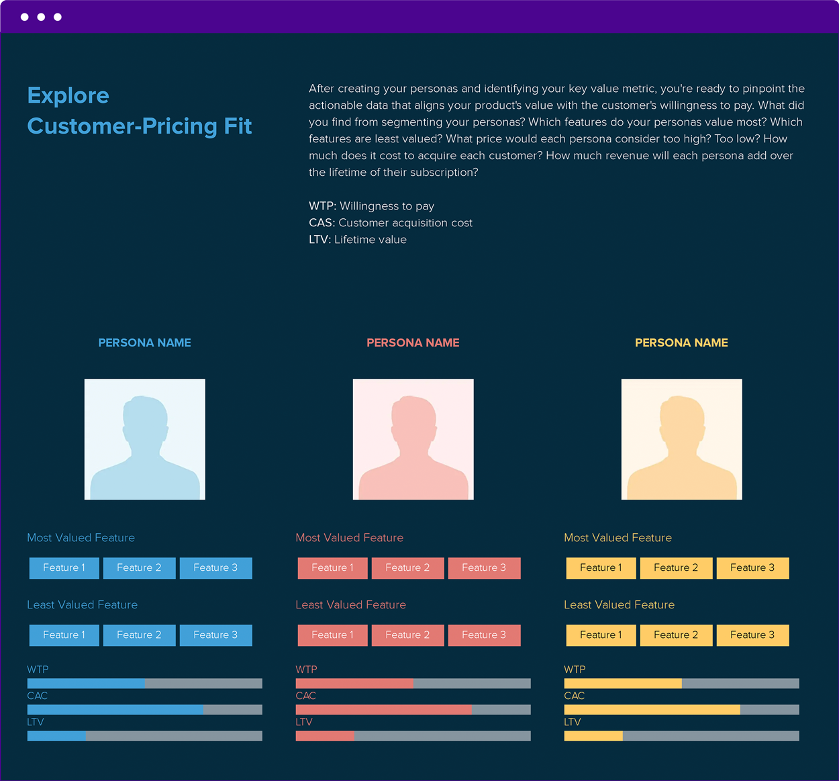
Task: Adjust the red persona's CAC bar
Action: [x=413, y=709]
